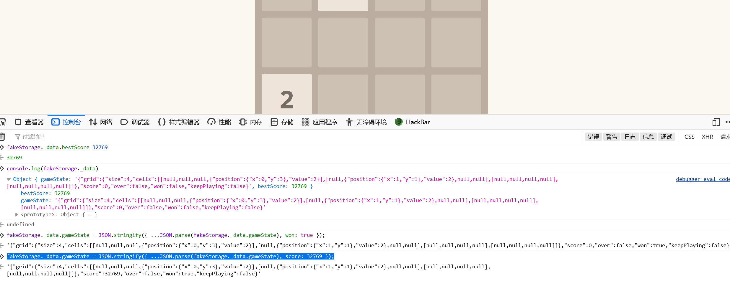Open the 存储 storage tab
Viewport: 730px width, 281px height.
coord(282,122)
